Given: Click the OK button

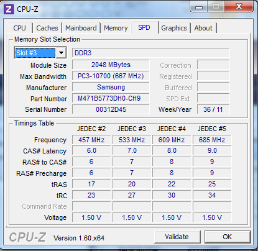Looking at the screenshot, I should 228,237.
